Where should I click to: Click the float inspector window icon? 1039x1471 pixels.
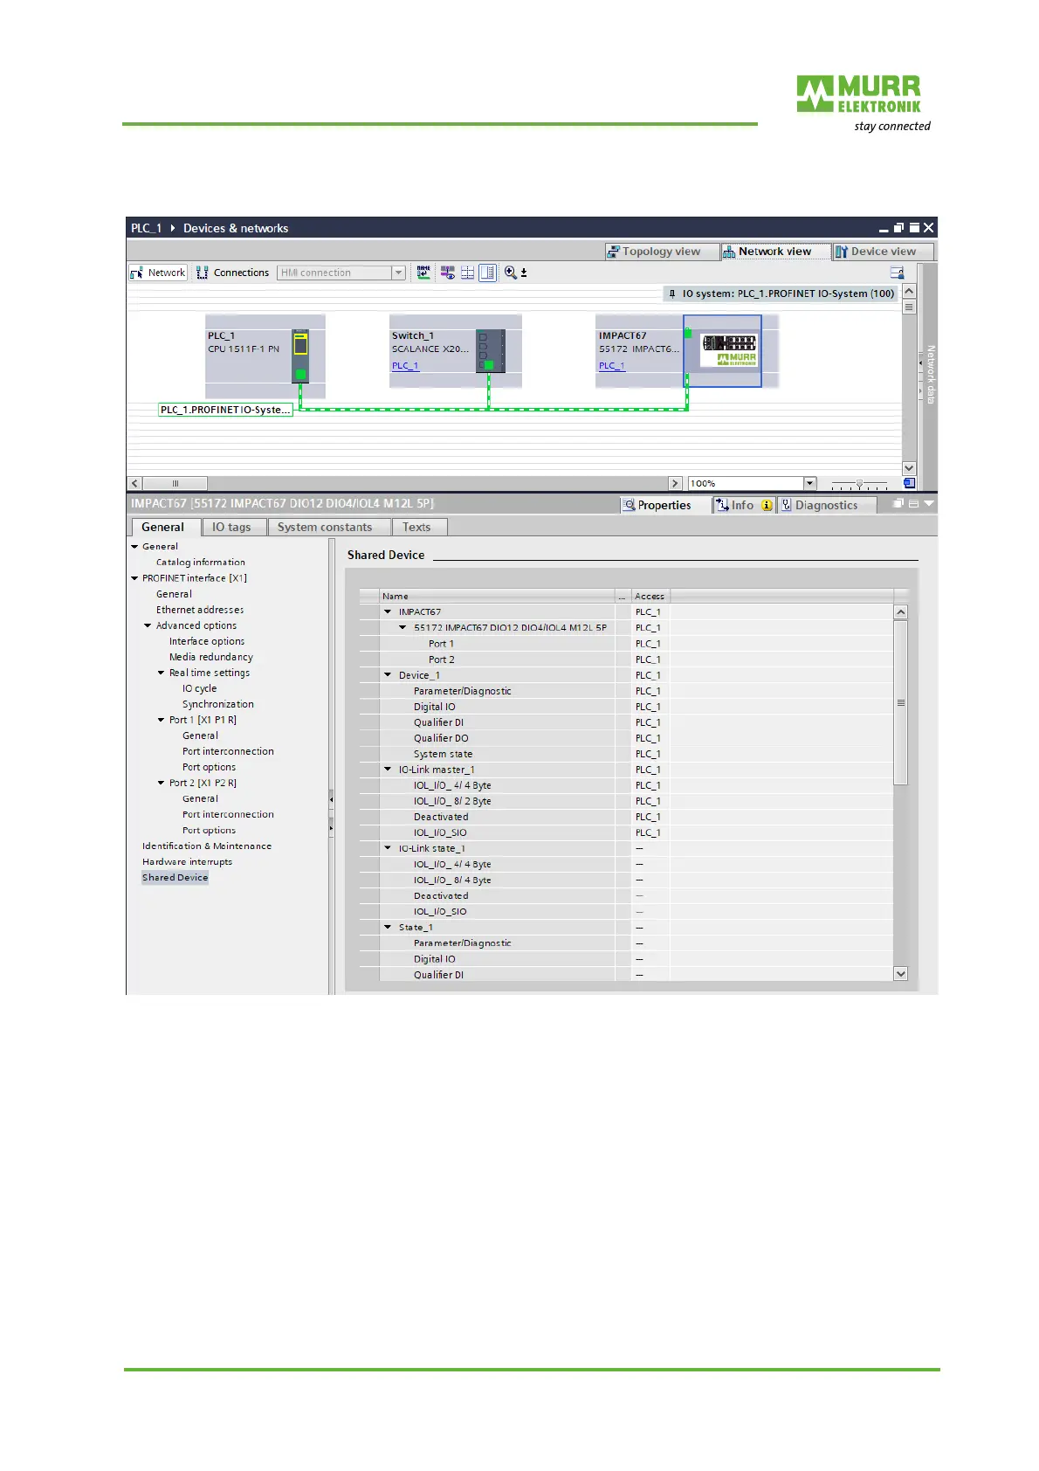pos(898,504)
